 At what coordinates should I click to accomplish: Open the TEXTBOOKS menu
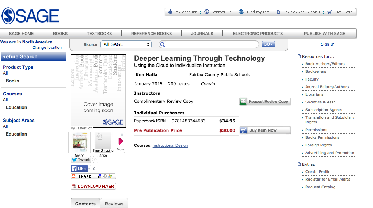[x=99, y=34]
